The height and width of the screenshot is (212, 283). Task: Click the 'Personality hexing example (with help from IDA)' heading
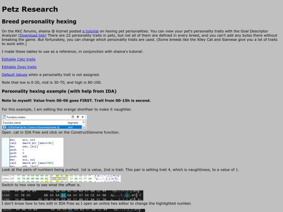point(59,91)
